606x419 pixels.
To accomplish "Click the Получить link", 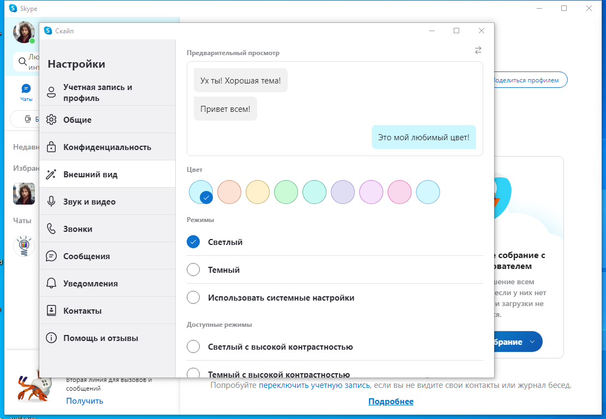I will point(85,401).
